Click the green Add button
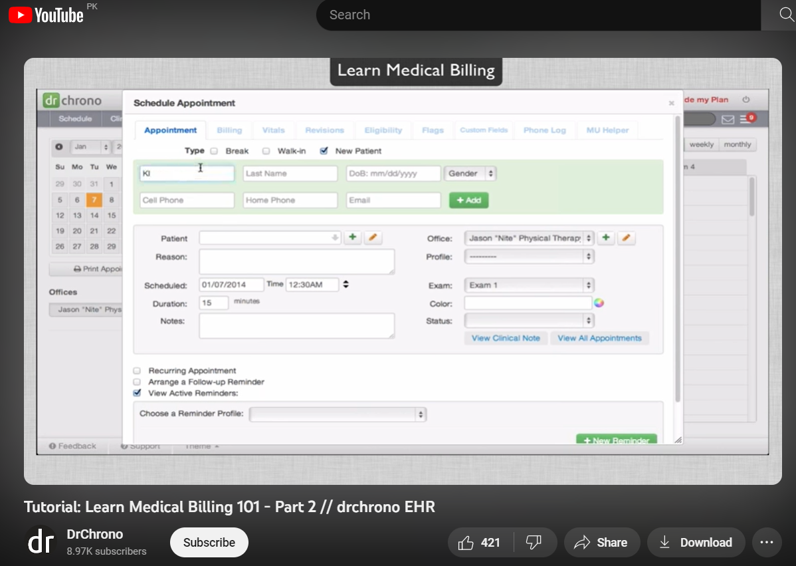The height and width of the screenshot is (566, 796). [468, 200]
